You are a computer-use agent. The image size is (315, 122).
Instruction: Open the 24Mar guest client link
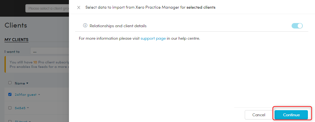26,95
